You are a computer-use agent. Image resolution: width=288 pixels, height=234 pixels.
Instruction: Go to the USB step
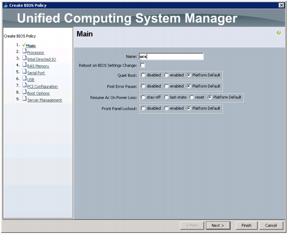point(31,80)
